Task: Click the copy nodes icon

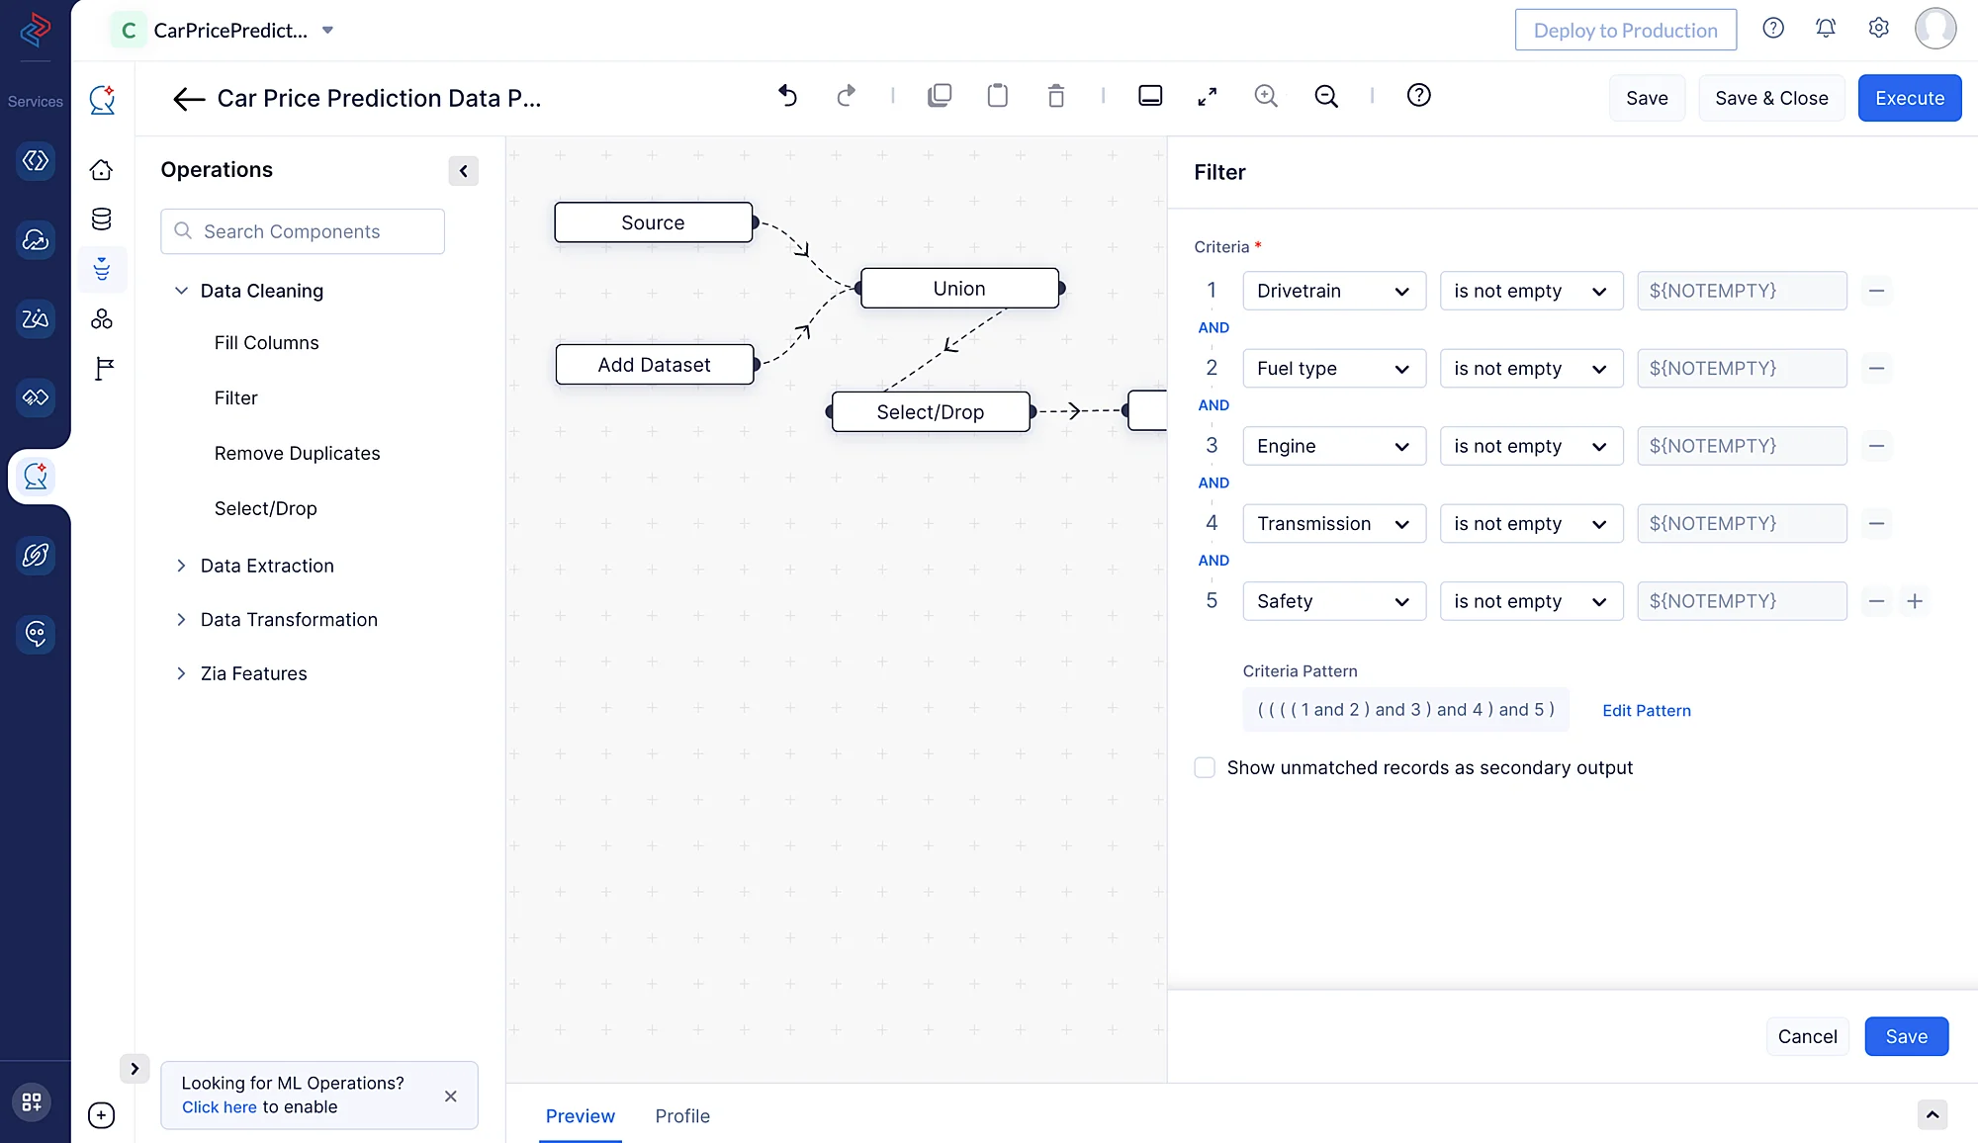Action: point(940,96)
